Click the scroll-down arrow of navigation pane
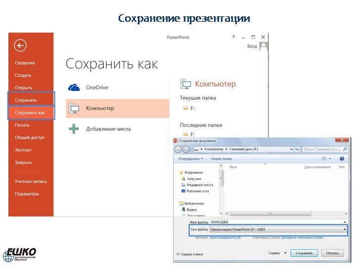This screenshot has height=267, width=356. [222, 214]
